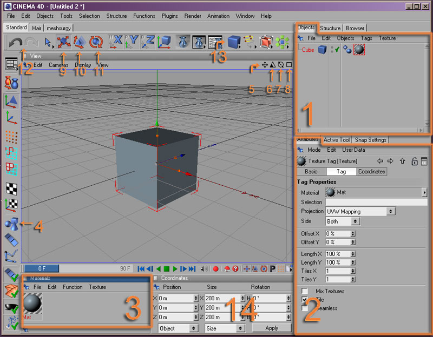Enable Seamless checkbox
The width and height of the screenshot is (433, 337).
coord(305,308)
